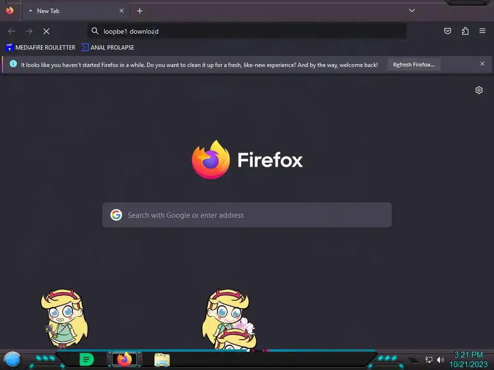The height and width of the screenshot is (370, 494).
Task: Click the left Star Butterfly desktop mascot
Action: tap(64, 318)
